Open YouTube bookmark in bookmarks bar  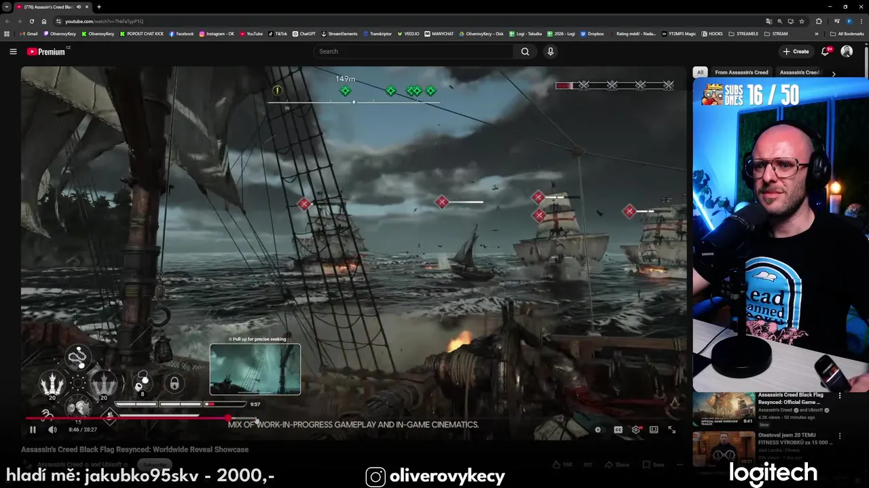click(251, 33)
